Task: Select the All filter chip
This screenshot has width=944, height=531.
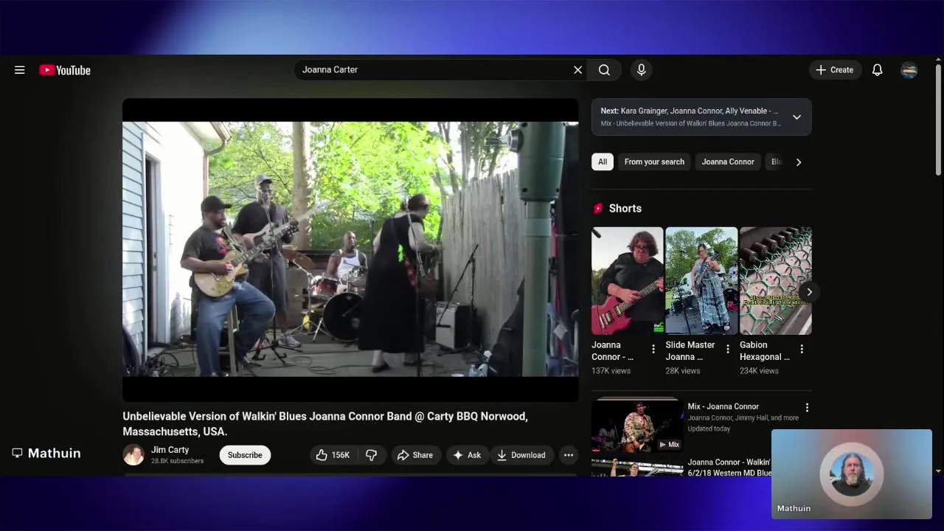Action: pos(603,162)
